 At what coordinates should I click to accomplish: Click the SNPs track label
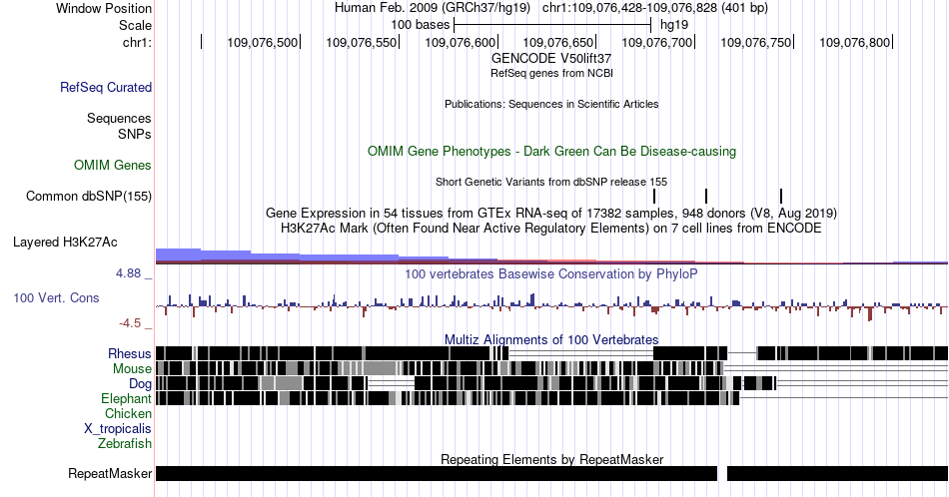click(x=135, y=134)
